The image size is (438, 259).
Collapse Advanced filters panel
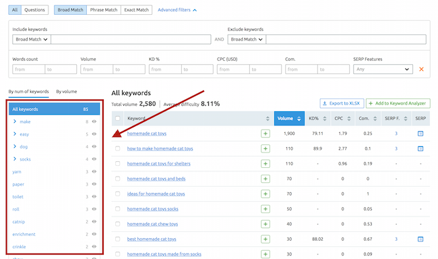(177, 10)
